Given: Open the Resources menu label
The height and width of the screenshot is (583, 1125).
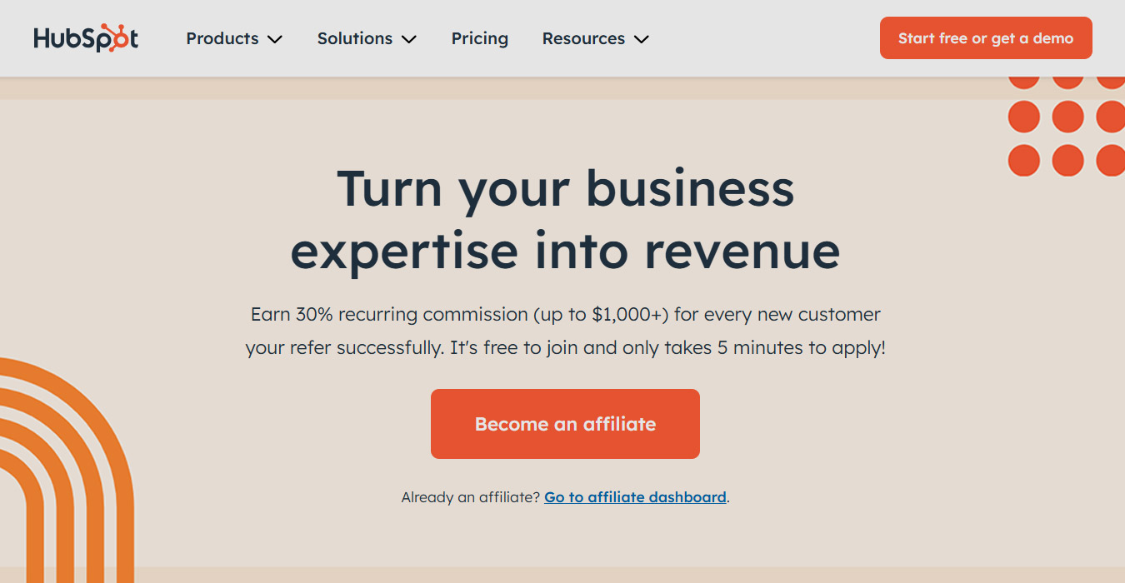Looking at the screenshot, I should 582,38.
